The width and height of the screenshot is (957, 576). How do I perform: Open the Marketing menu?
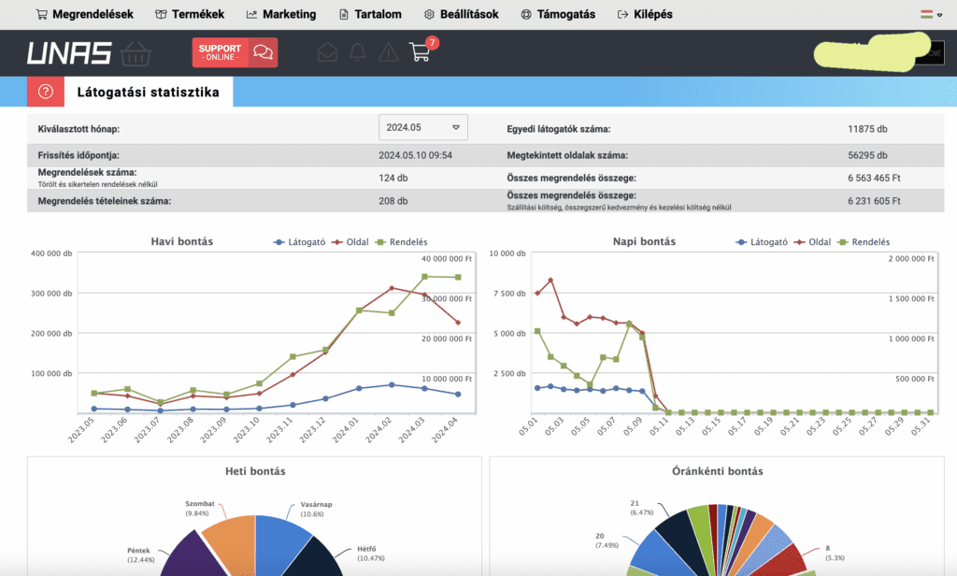(x=281, y=14)
